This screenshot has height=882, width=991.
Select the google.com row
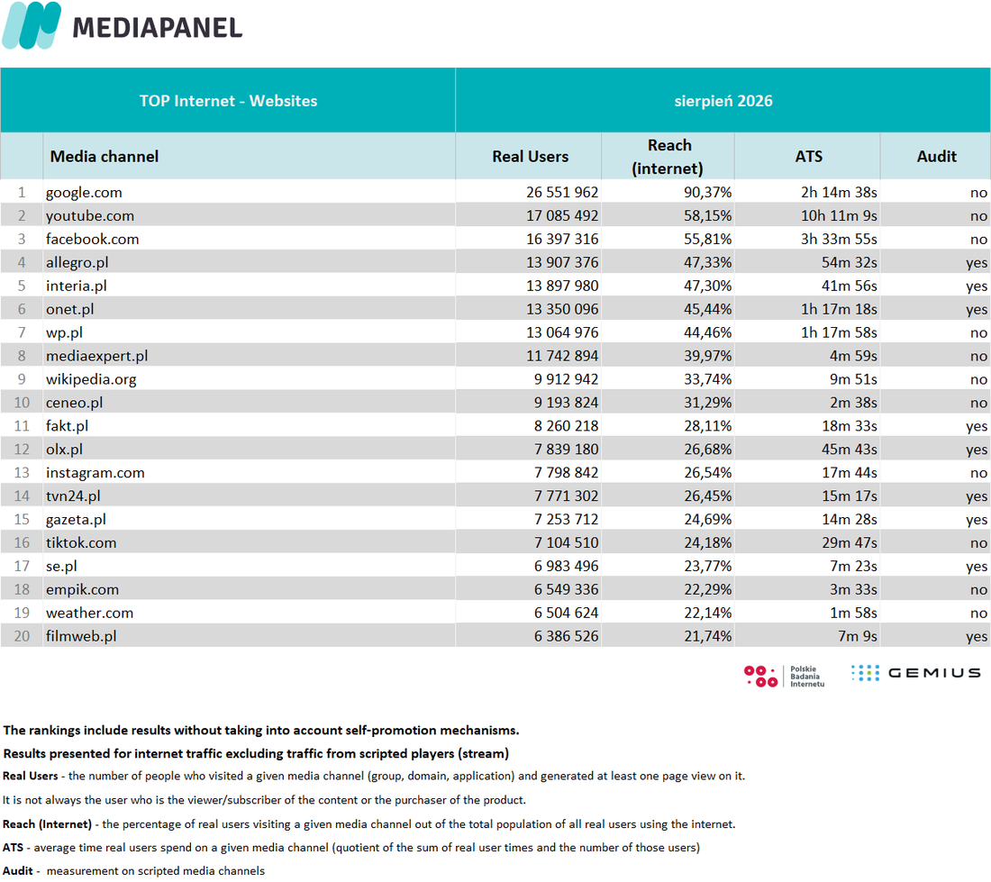[495, 192]
